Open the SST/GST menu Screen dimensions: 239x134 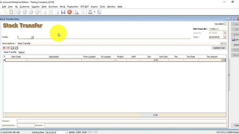click(84, 7)
